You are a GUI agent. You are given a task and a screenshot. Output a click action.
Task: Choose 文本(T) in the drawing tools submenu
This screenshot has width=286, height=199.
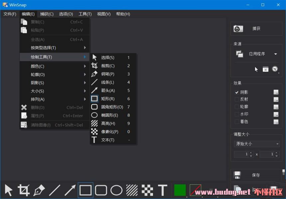pos(113,140)
